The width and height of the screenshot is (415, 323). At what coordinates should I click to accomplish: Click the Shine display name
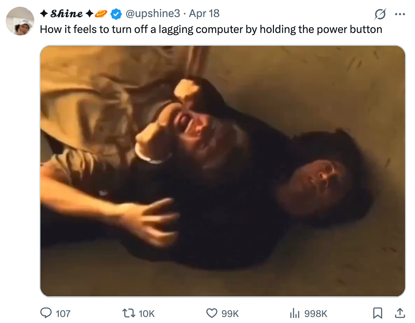(x=66, y=14)
